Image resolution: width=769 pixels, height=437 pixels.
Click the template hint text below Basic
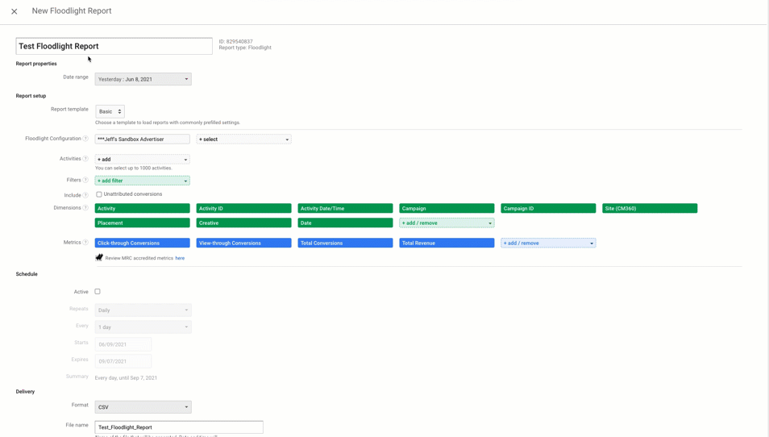tap(168, 123)
